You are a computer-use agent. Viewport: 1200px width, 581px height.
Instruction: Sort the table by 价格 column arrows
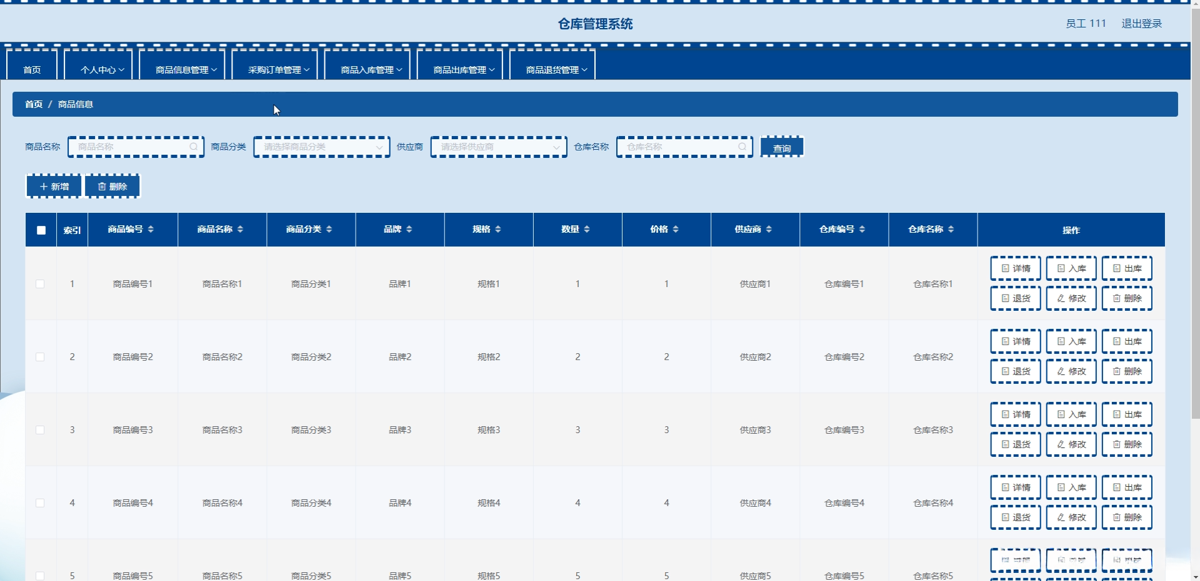pos(676,230)
